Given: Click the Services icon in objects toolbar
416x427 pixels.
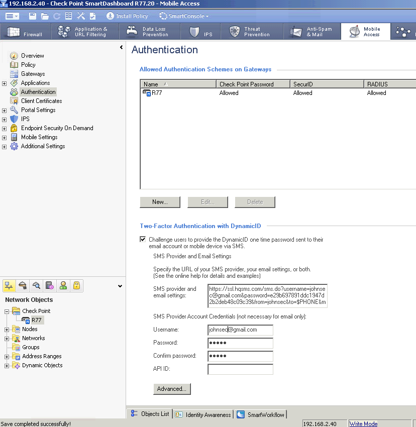Looking at the screenshot, I should [x=23, y=286].
